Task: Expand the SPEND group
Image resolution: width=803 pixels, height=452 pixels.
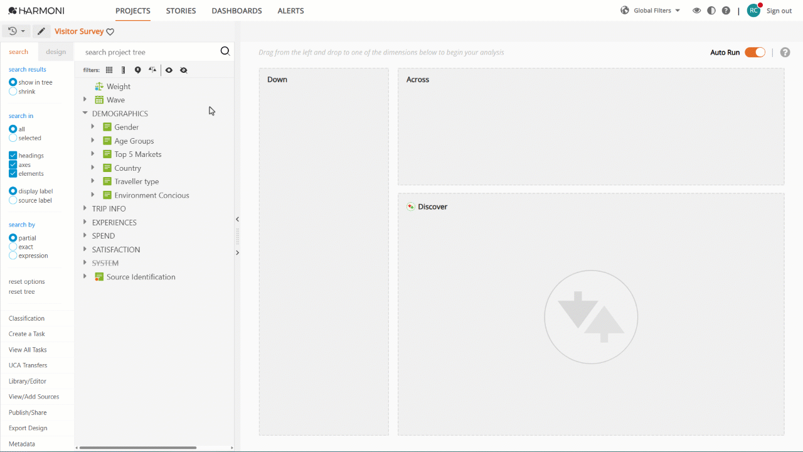Action: (x=85, y=236)
